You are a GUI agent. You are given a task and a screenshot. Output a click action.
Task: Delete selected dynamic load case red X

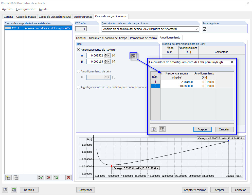click(68, 178)
